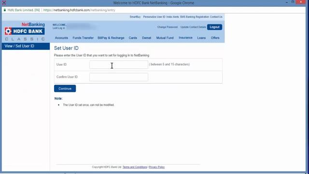309x174 pixels.
Task: Click Copyright HDFC Bank Ltd text
Action: 107,167
